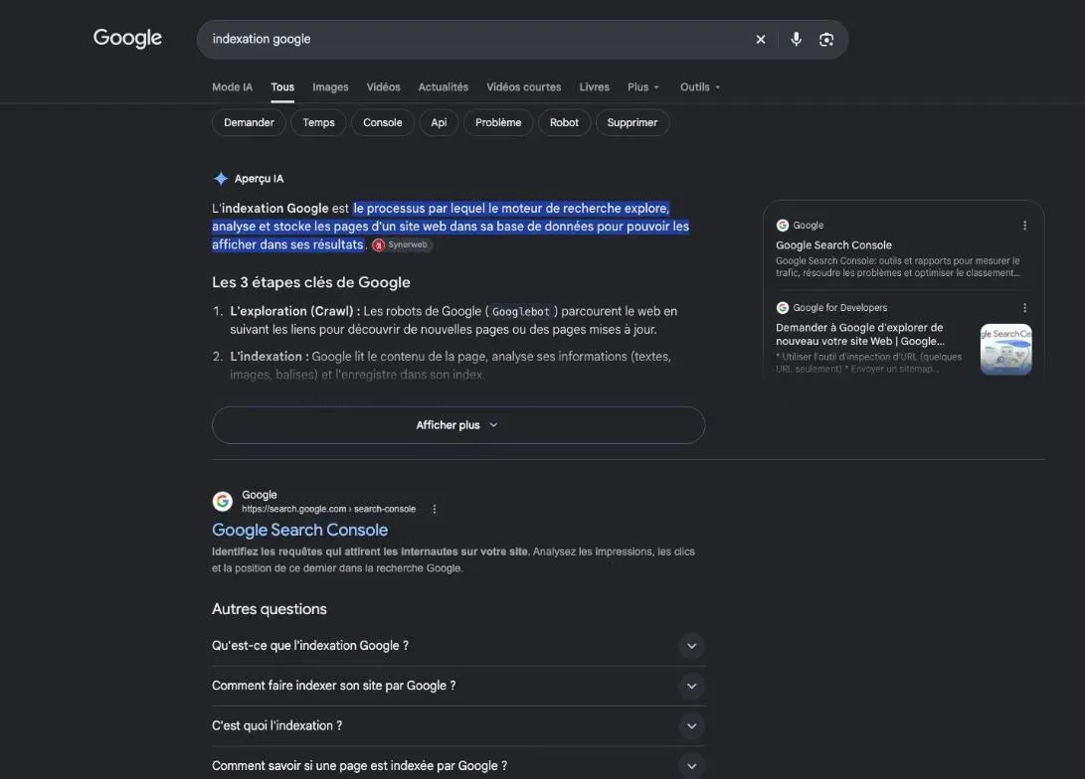Image resolution: width=1085 pixels, height=779 pixels.
Task: Expand the Plus dropdown menu
Action: 643,87
